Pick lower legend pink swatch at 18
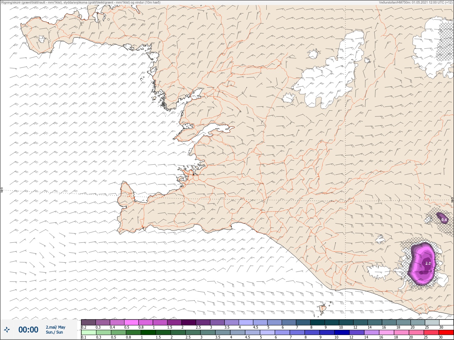Image resolution: width=454 pixels, height=340 pixels. 402,333
